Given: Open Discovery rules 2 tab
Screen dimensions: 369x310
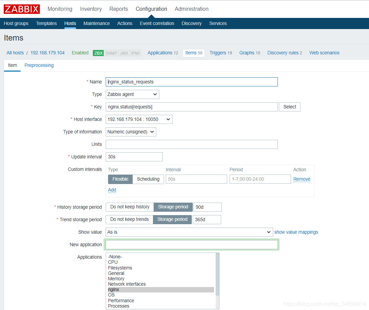Looking at the screenshot, I should point(285,53).
